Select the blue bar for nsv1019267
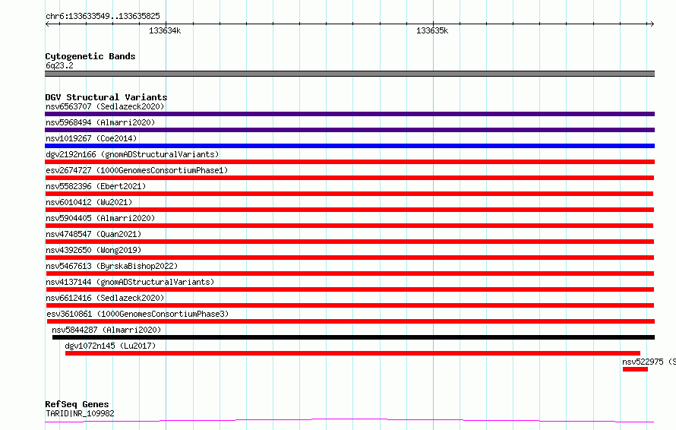Screen dimensions: 676x430 [x=349, y=146]
